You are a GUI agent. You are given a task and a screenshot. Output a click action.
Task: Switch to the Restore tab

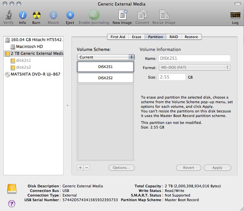(191, 37)
